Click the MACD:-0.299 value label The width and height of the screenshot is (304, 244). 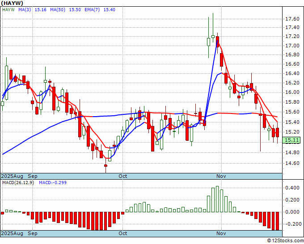coord(53,183)
